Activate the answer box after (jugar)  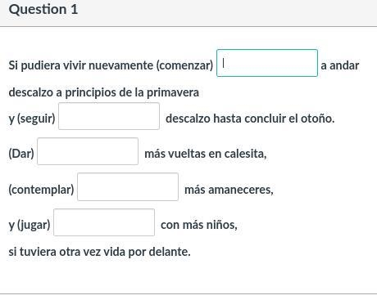tap(104, 222)
